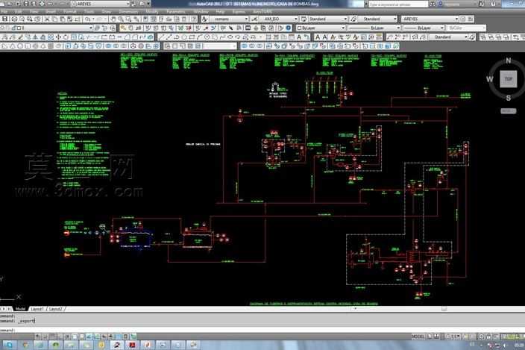Open Help with the question mark toolbar icon
This screenshot has width=525, height=350.
pos(194,19)
